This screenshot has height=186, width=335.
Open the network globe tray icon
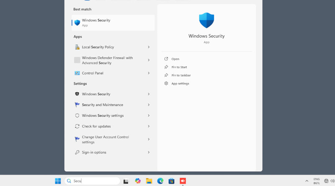[x=326, y=181]
